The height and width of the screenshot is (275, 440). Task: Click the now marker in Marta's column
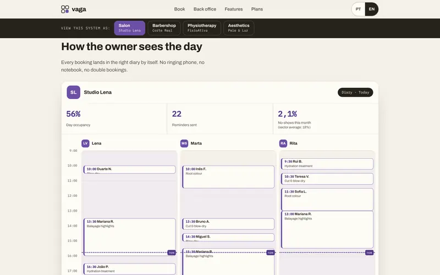pos(270,252)
